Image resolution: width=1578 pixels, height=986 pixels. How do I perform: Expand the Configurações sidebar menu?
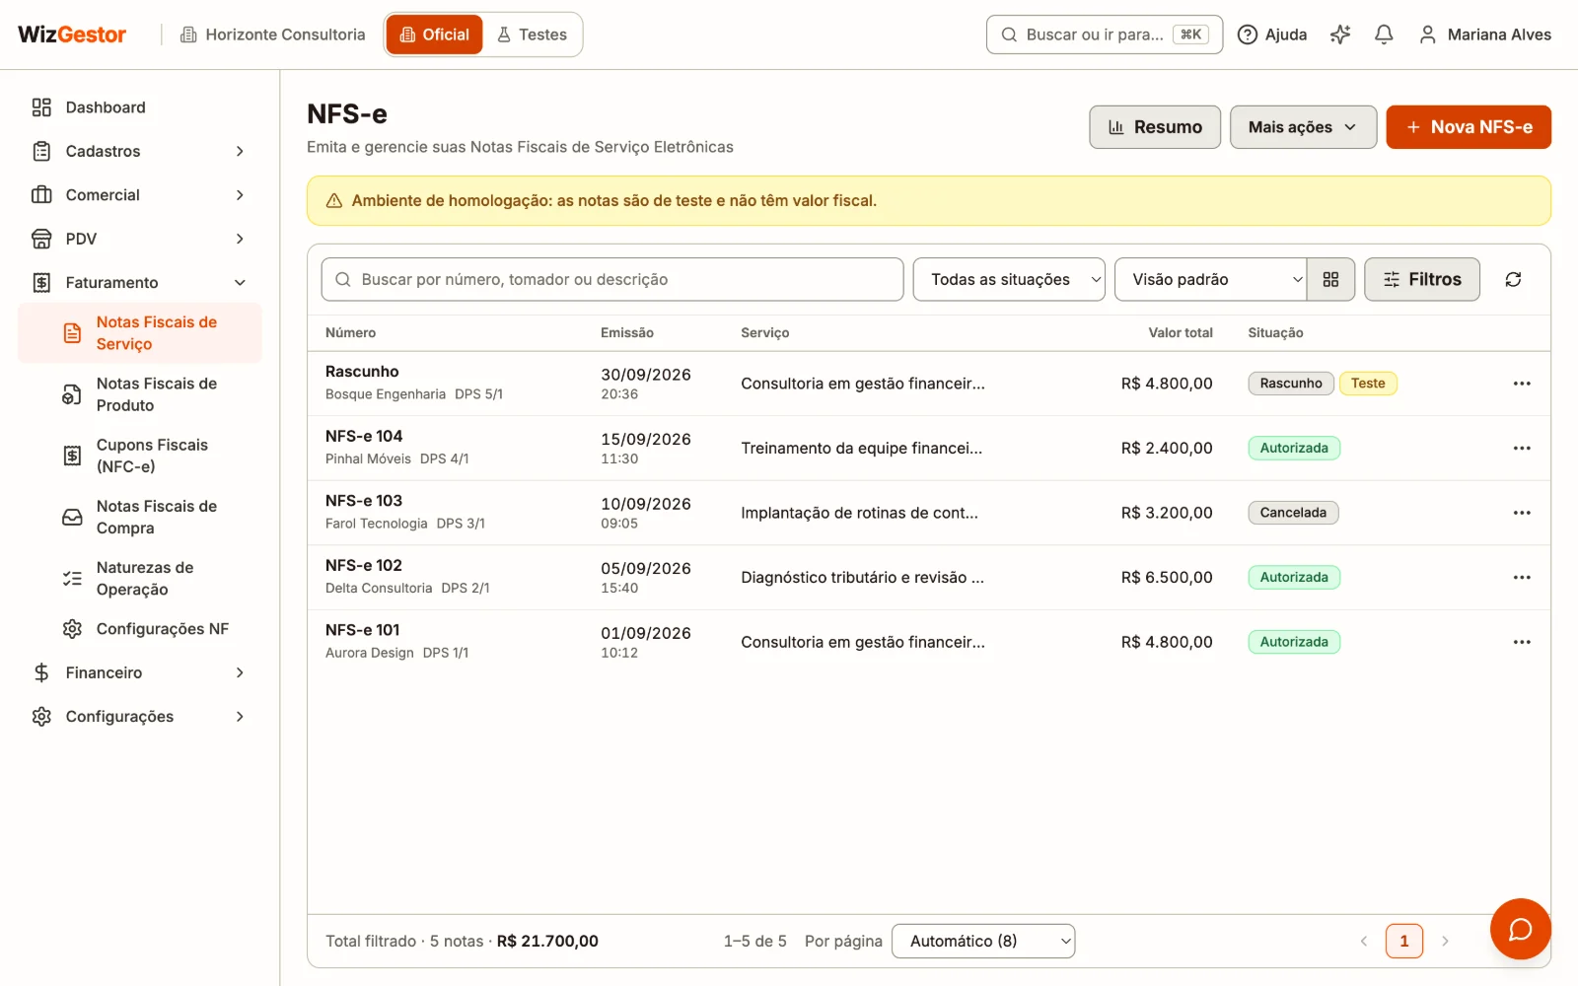coord(138,717)
